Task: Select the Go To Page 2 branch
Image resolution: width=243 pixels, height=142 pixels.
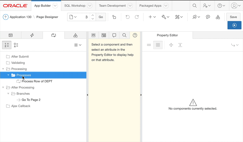Action: tap(31, 100)
